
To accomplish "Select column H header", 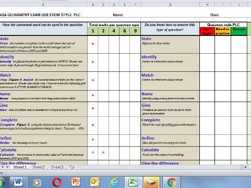I will pos(207,5).
